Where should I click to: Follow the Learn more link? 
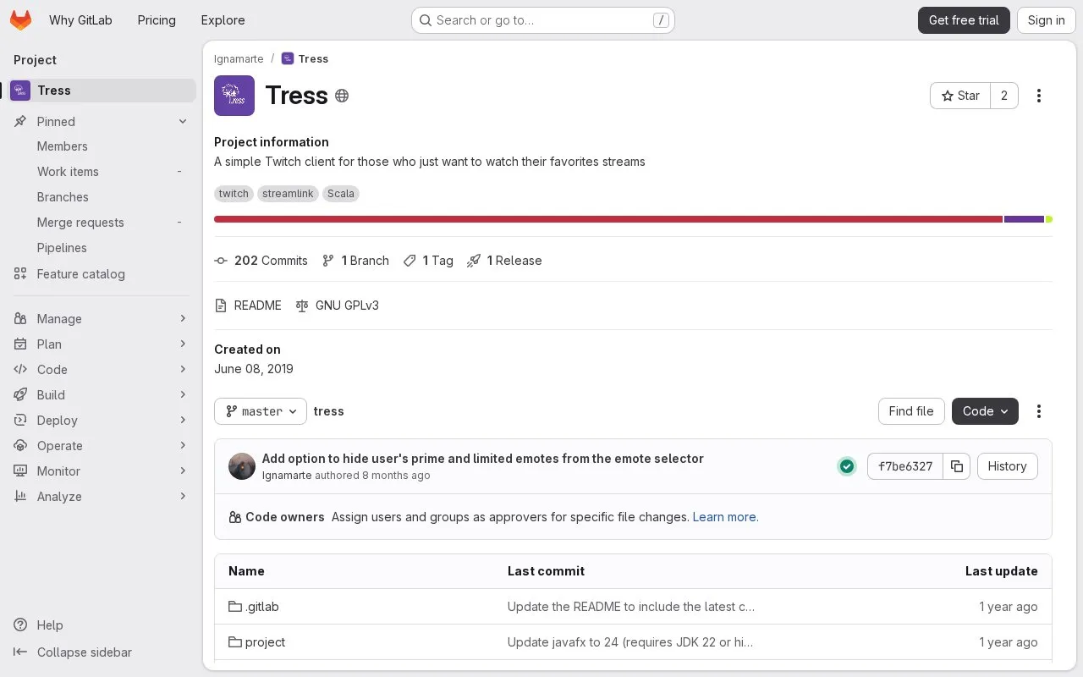pyautogui.click(x=724, y=517)
